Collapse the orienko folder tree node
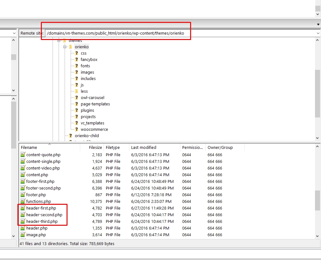This screenshot has width=321, height=260. (65, 47)
